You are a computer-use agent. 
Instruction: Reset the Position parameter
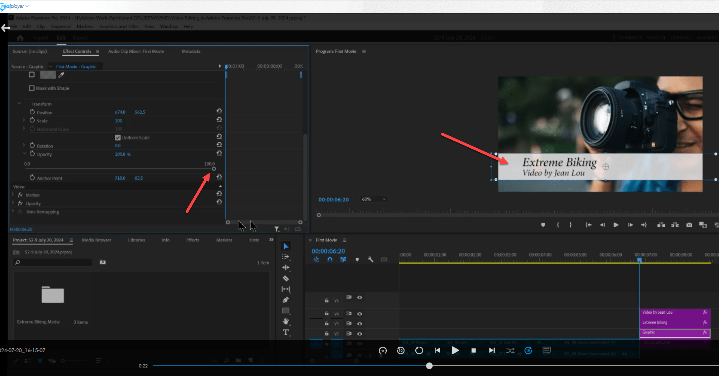coord(219,111)
